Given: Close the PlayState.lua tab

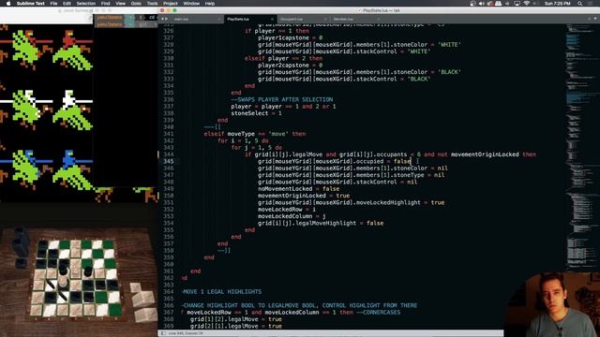Looking at the screenshot, I should pyautogui.click(x=272, y=19).
